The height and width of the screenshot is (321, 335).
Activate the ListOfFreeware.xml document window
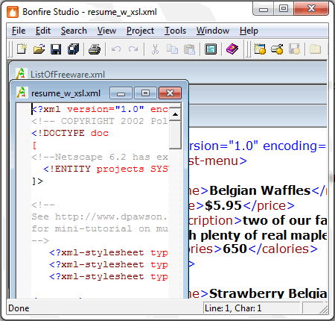point(68,74)
